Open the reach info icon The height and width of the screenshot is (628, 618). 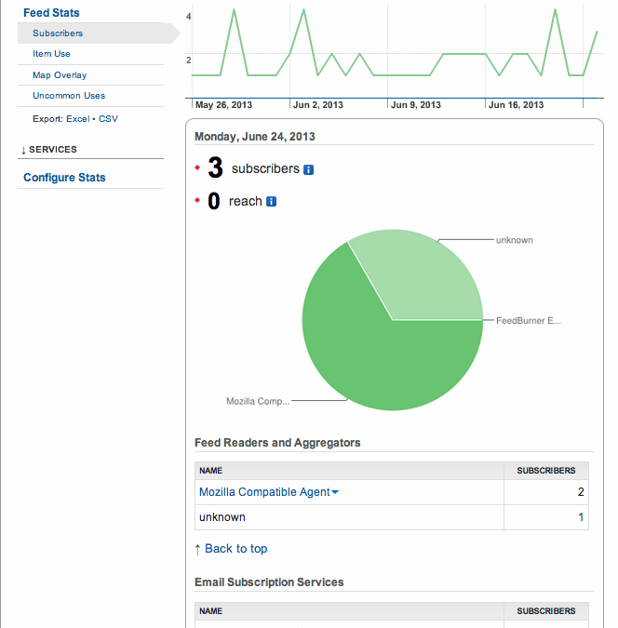(x=272, y=202)
